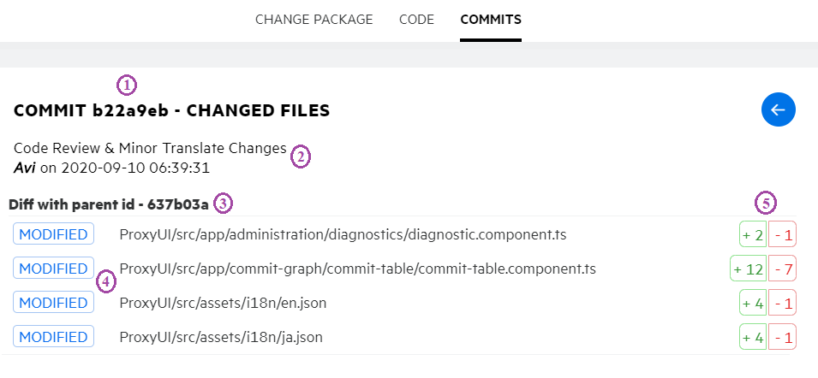This screenshot has height=378, width=818.
Task: Click the commit b22a9eb heading
Action: 171,110
